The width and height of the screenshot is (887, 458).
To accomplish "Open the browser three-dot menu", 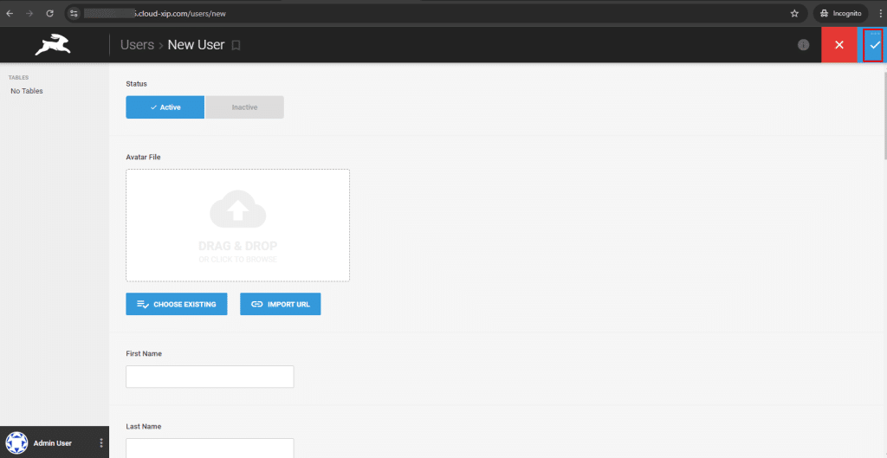I will (x=880, y=14).
